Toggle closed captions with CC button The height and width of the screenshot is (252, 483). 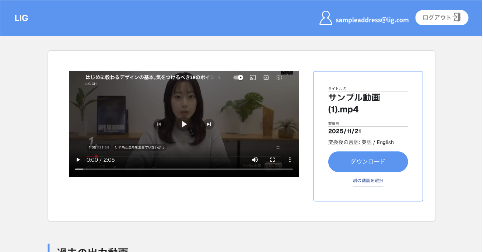pos(266,77)
